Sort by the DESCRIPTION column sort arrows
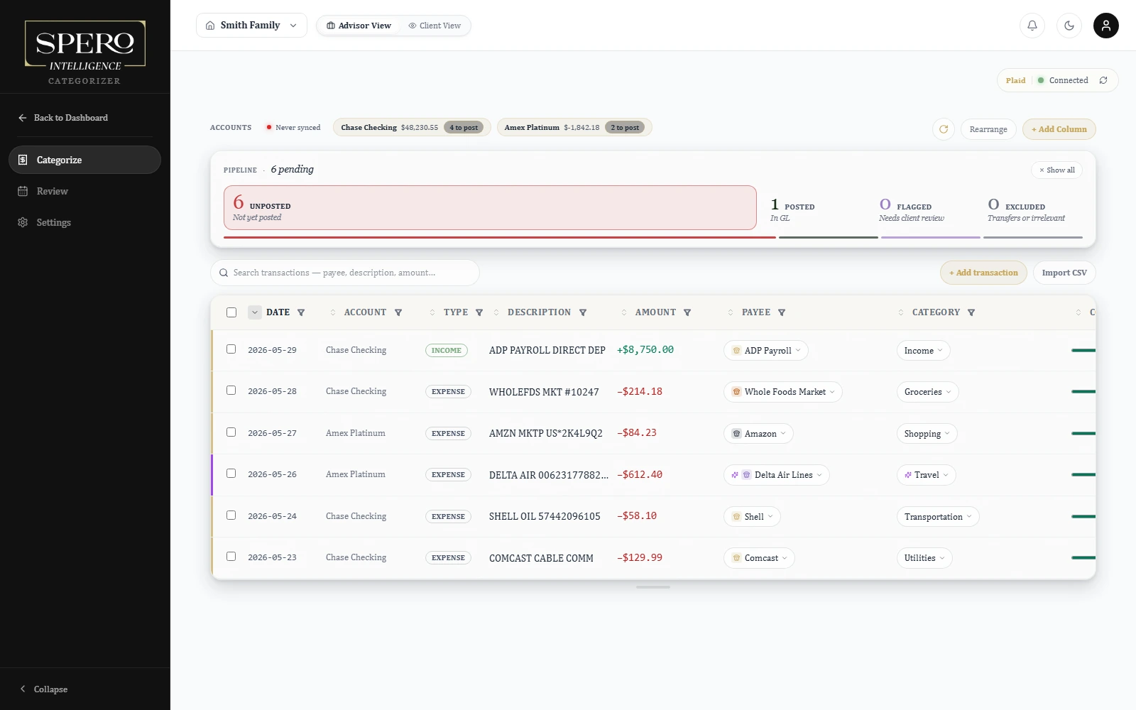 [496, 312]
